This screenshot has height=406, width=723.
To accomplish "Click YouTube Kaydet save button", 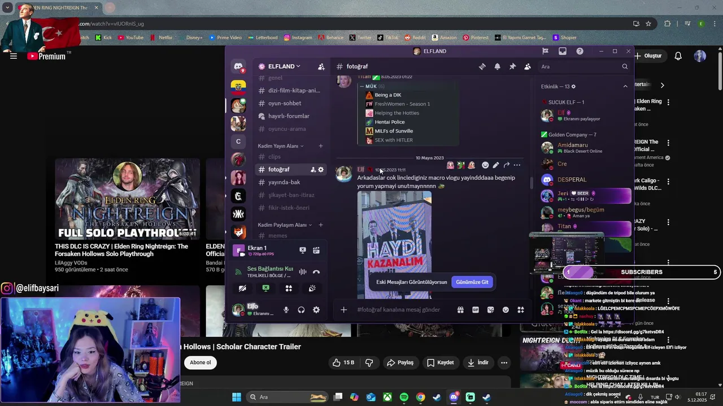I will click(441, 363).
